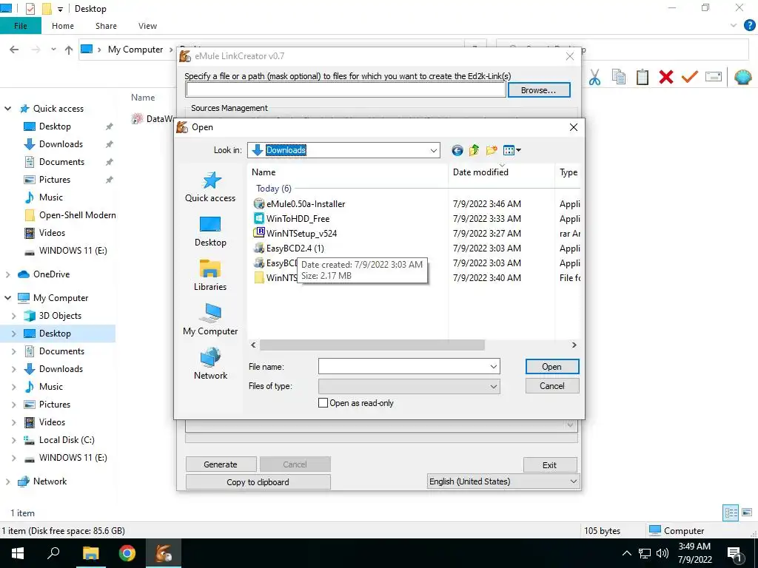Open the View Menu icon in Open dialog

click(512, 150)
